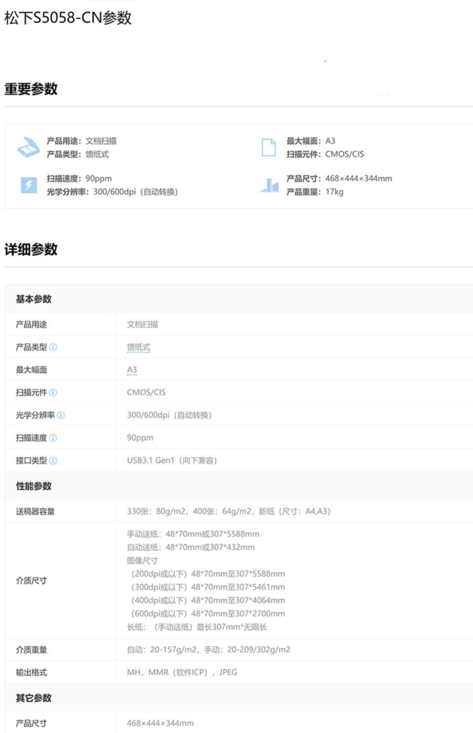Screen dimensions: 473x733
Task: Click 长纸: 最长307mm*无限长 line
Action: click(197, 627)
